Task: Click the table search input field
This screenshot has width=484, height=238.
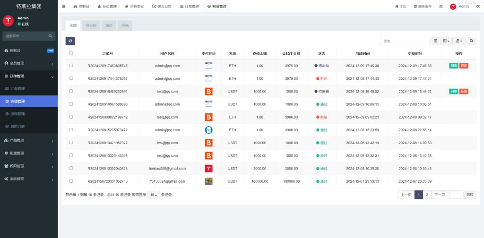Action: (405, 41)
